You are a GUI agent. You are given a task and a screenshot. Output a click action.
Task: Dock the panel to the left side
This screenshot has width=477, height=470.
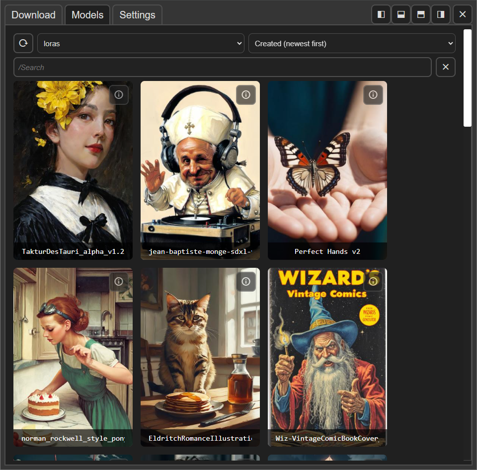[381, 14]
